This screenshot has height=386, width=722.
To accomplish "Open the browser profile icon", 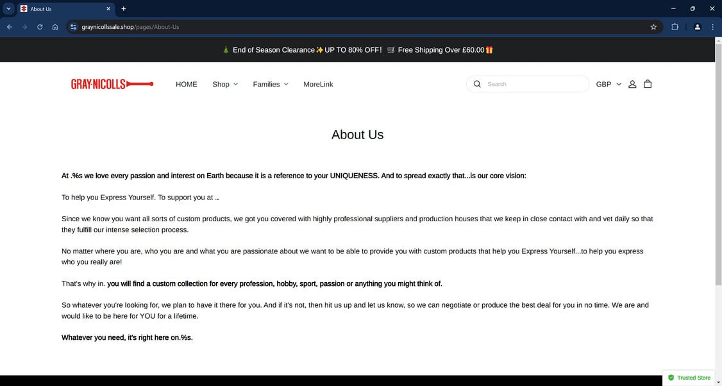I will click(x=697, y=27).
